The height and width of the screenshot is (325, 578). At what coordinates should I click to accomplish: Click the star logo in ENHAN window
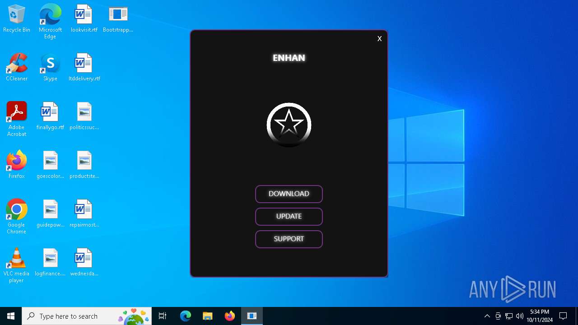click(x=289, y=125)
